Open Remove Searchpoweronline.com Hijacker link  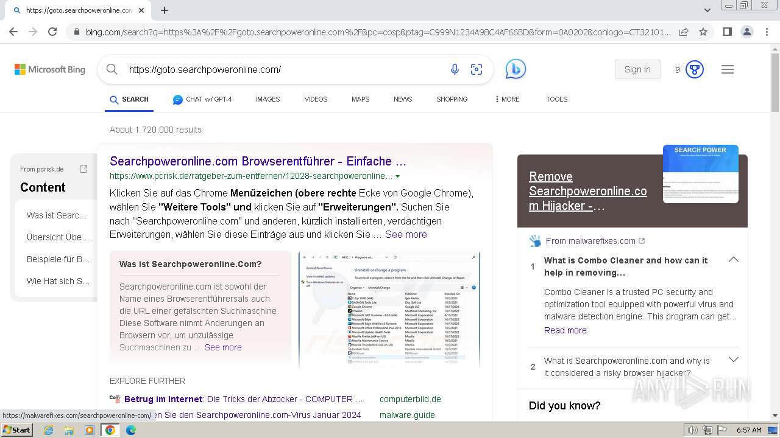[x=588, y=191]
